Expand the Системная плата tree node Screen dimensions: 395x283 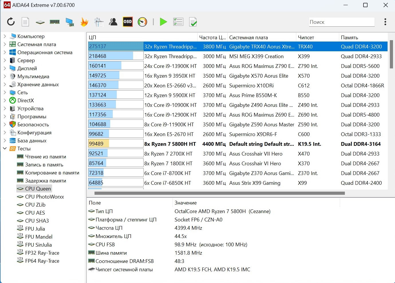pyautogui.click(x=5, y=44)
